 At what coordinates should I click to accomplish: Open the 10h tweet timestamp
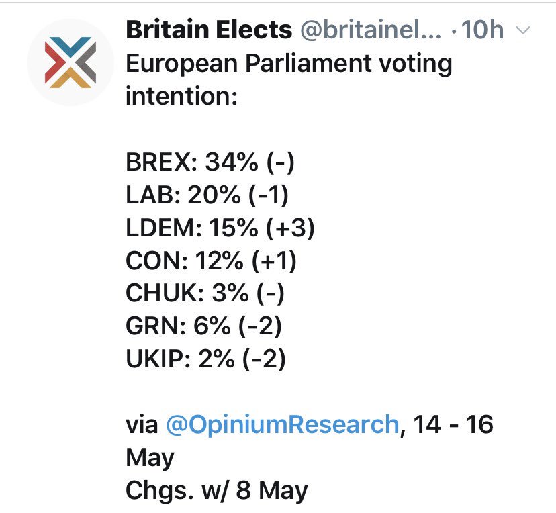tap(489, 30)
